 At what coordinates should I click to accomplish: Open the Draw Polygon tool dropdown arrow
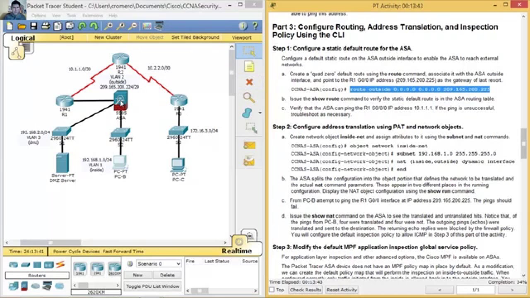point(260,113)
